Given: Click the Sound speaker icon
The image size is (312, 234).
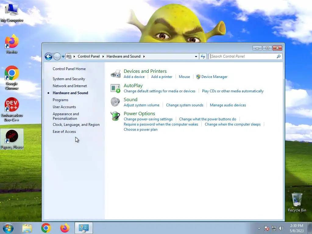Looking at the screenshot, I should (x=115, y=102).
